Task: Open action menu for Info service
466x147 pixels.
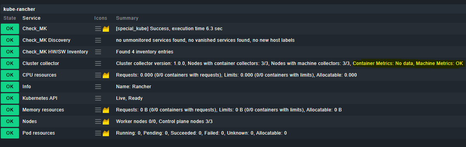Action: pyautogui.click(x=98, y=87)
